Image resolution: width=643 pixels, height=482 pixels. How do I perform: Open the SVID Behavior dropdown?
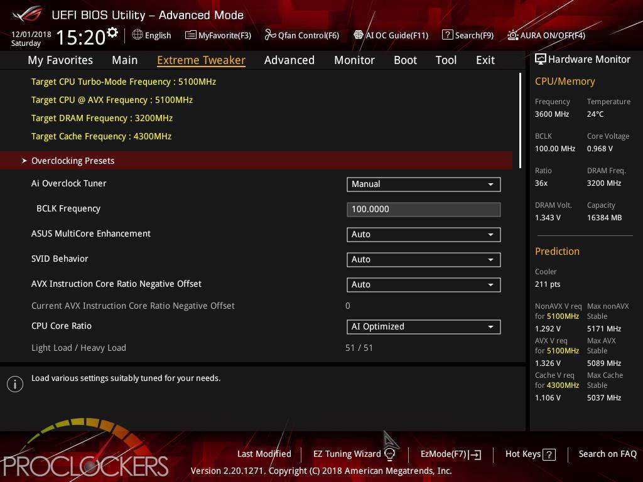[424, 259]
